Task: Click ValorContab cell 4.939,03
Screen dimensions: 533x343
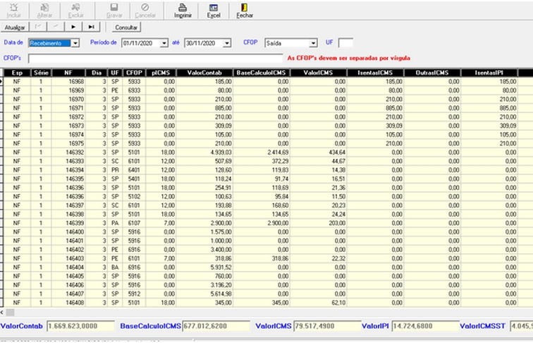Action: coord(204,152)
